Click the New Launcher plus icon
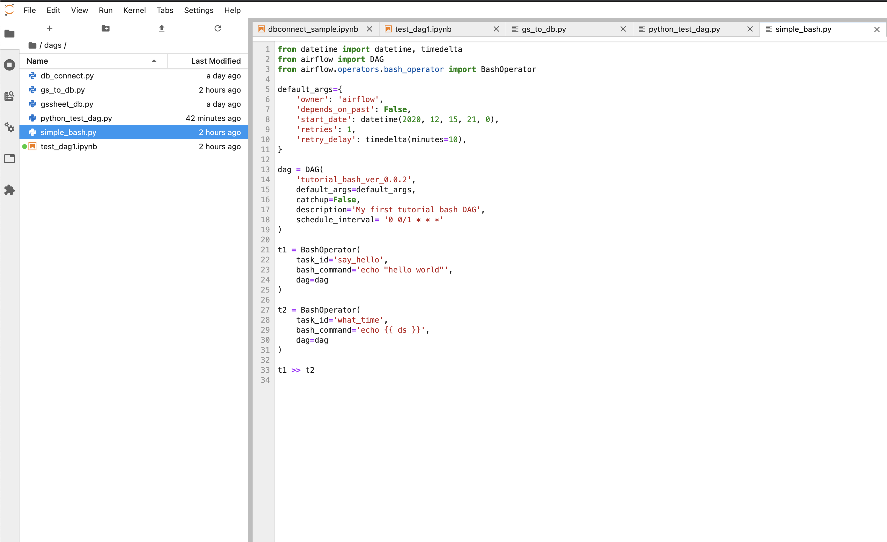This screenshot has width=887, height=542. 50,28
